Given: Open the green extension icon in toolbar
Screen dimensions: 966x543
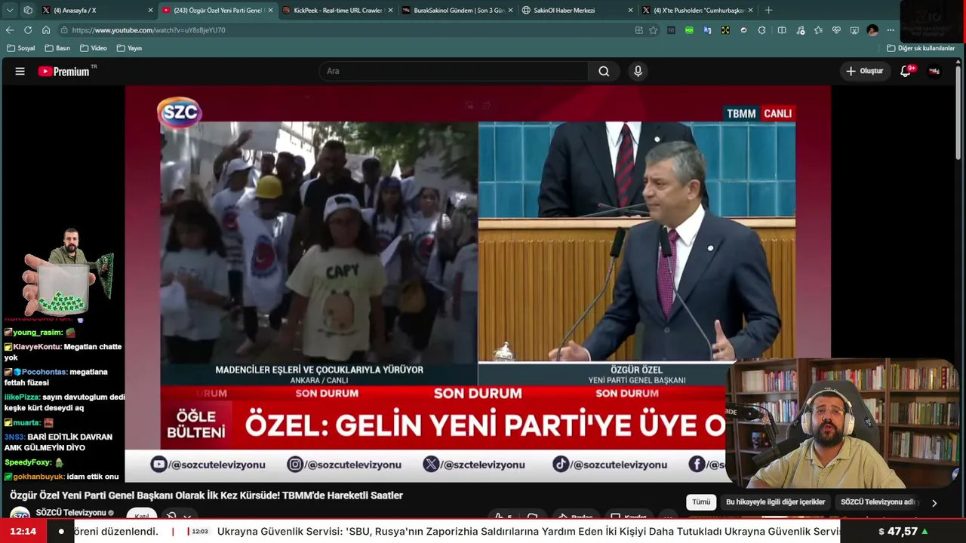Looking at the screenshot, I should click(x=689, y=30).
